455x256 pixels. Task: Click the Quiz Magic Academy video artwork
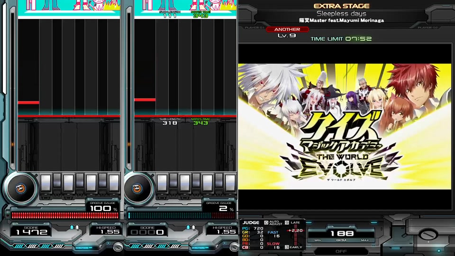[x=345, y=127]
